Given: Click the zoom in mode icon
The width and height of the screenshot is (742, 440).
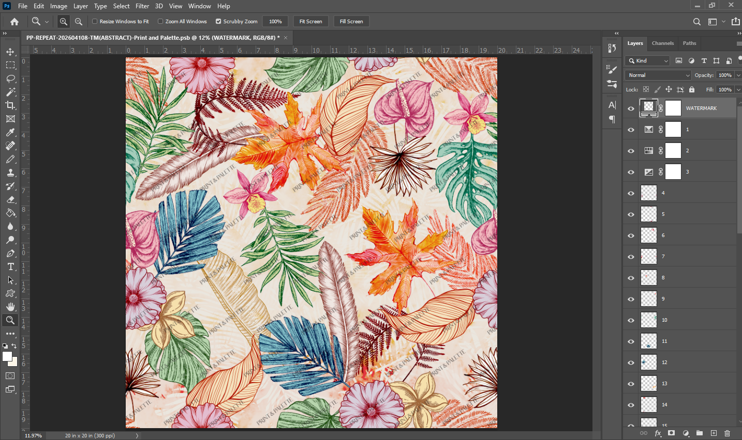Looking at the screenshot, I should (64, 22).
